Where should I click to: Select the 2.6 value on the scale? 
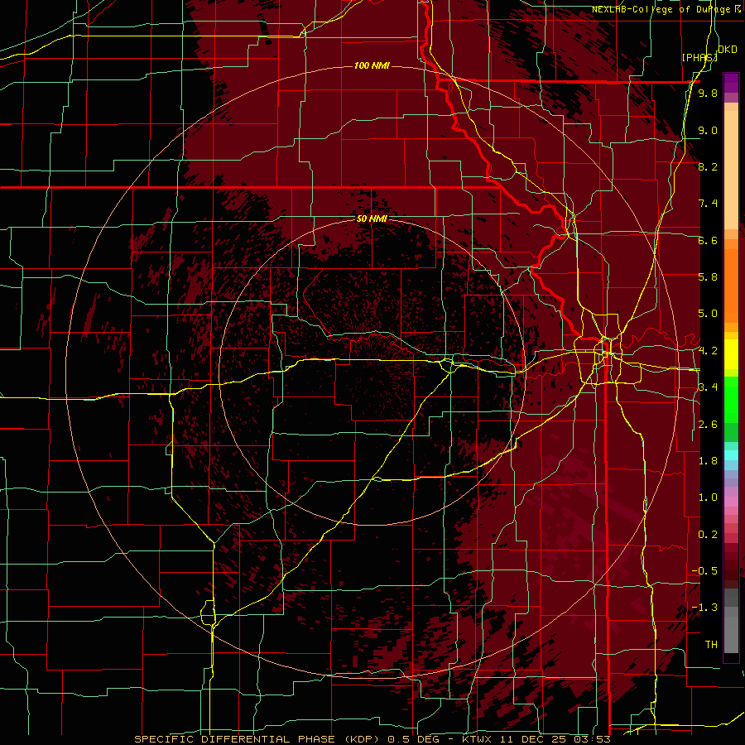point(708,425)
